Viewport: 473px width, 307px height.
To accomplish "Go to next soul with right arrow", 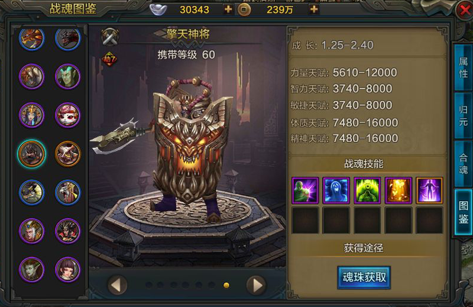I will [256, 285].
